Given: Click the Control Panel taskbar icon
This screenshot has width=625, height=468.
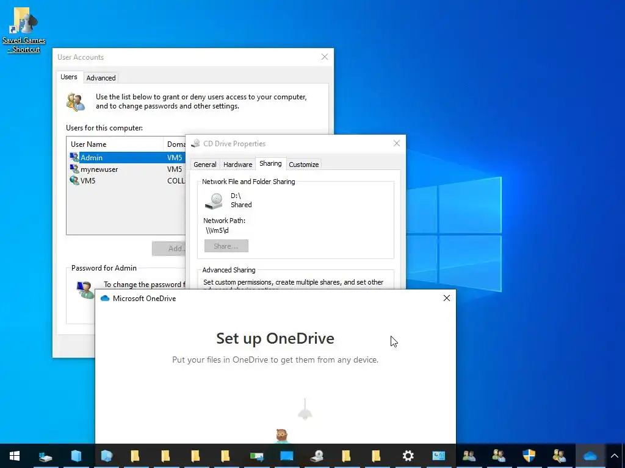Looking at the screenshot, I should pyautogui.click(x=438, y=456).
